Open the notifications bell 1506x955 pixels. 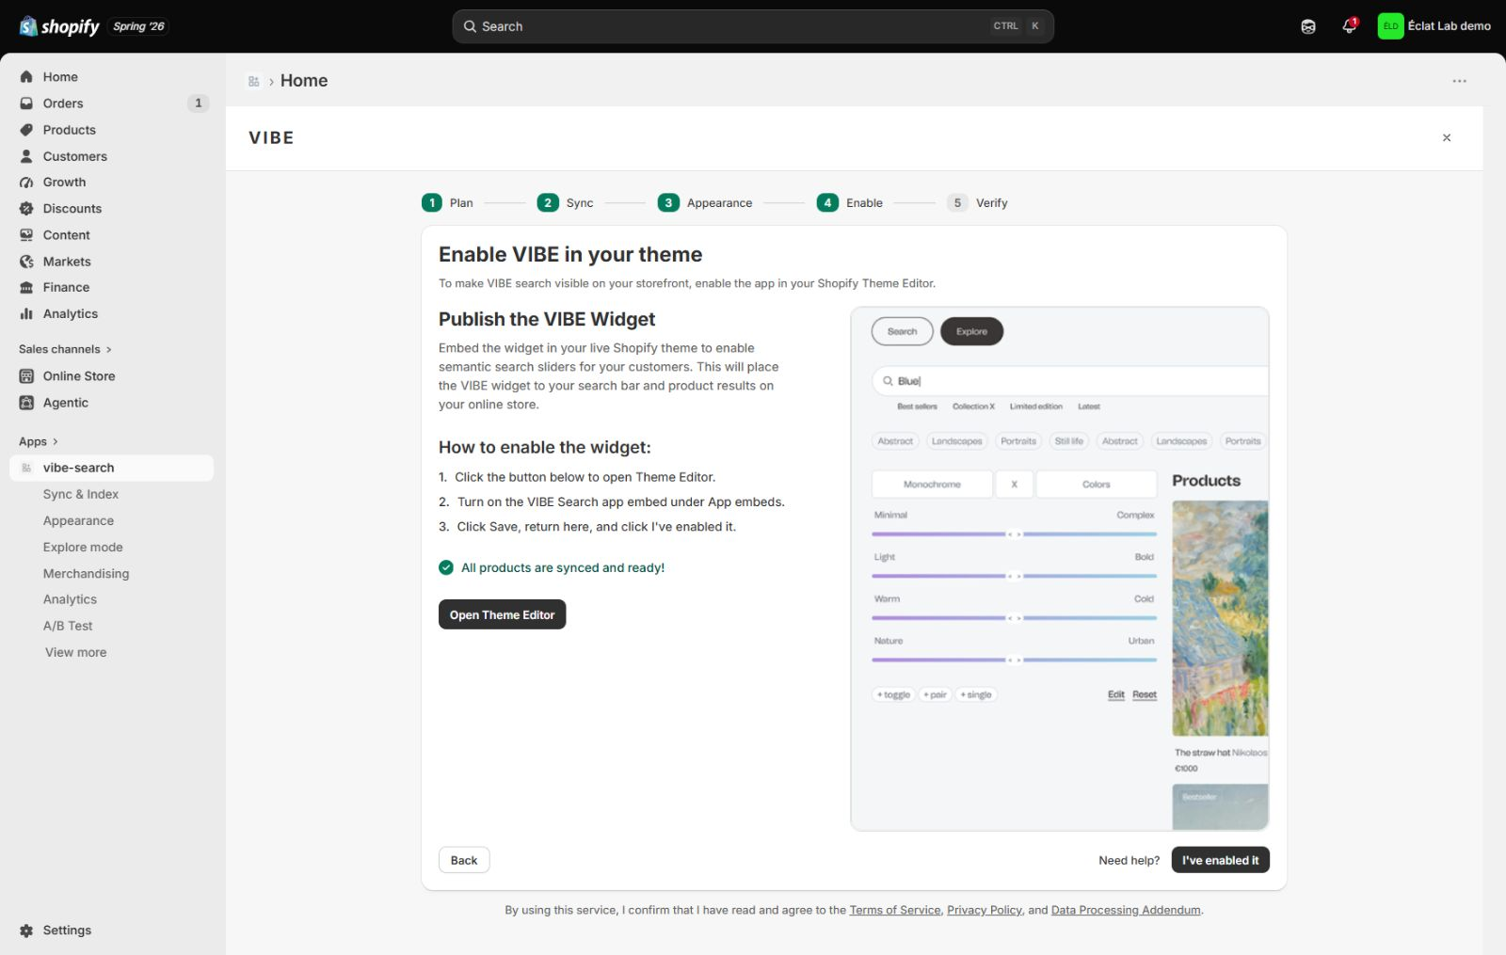click(x=1349, y=26)
